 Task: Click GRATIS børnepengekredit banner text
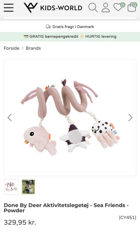tap(54, 36)
